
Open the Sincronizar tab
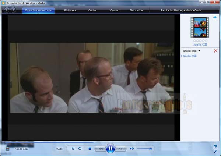(x=136, y=10)
